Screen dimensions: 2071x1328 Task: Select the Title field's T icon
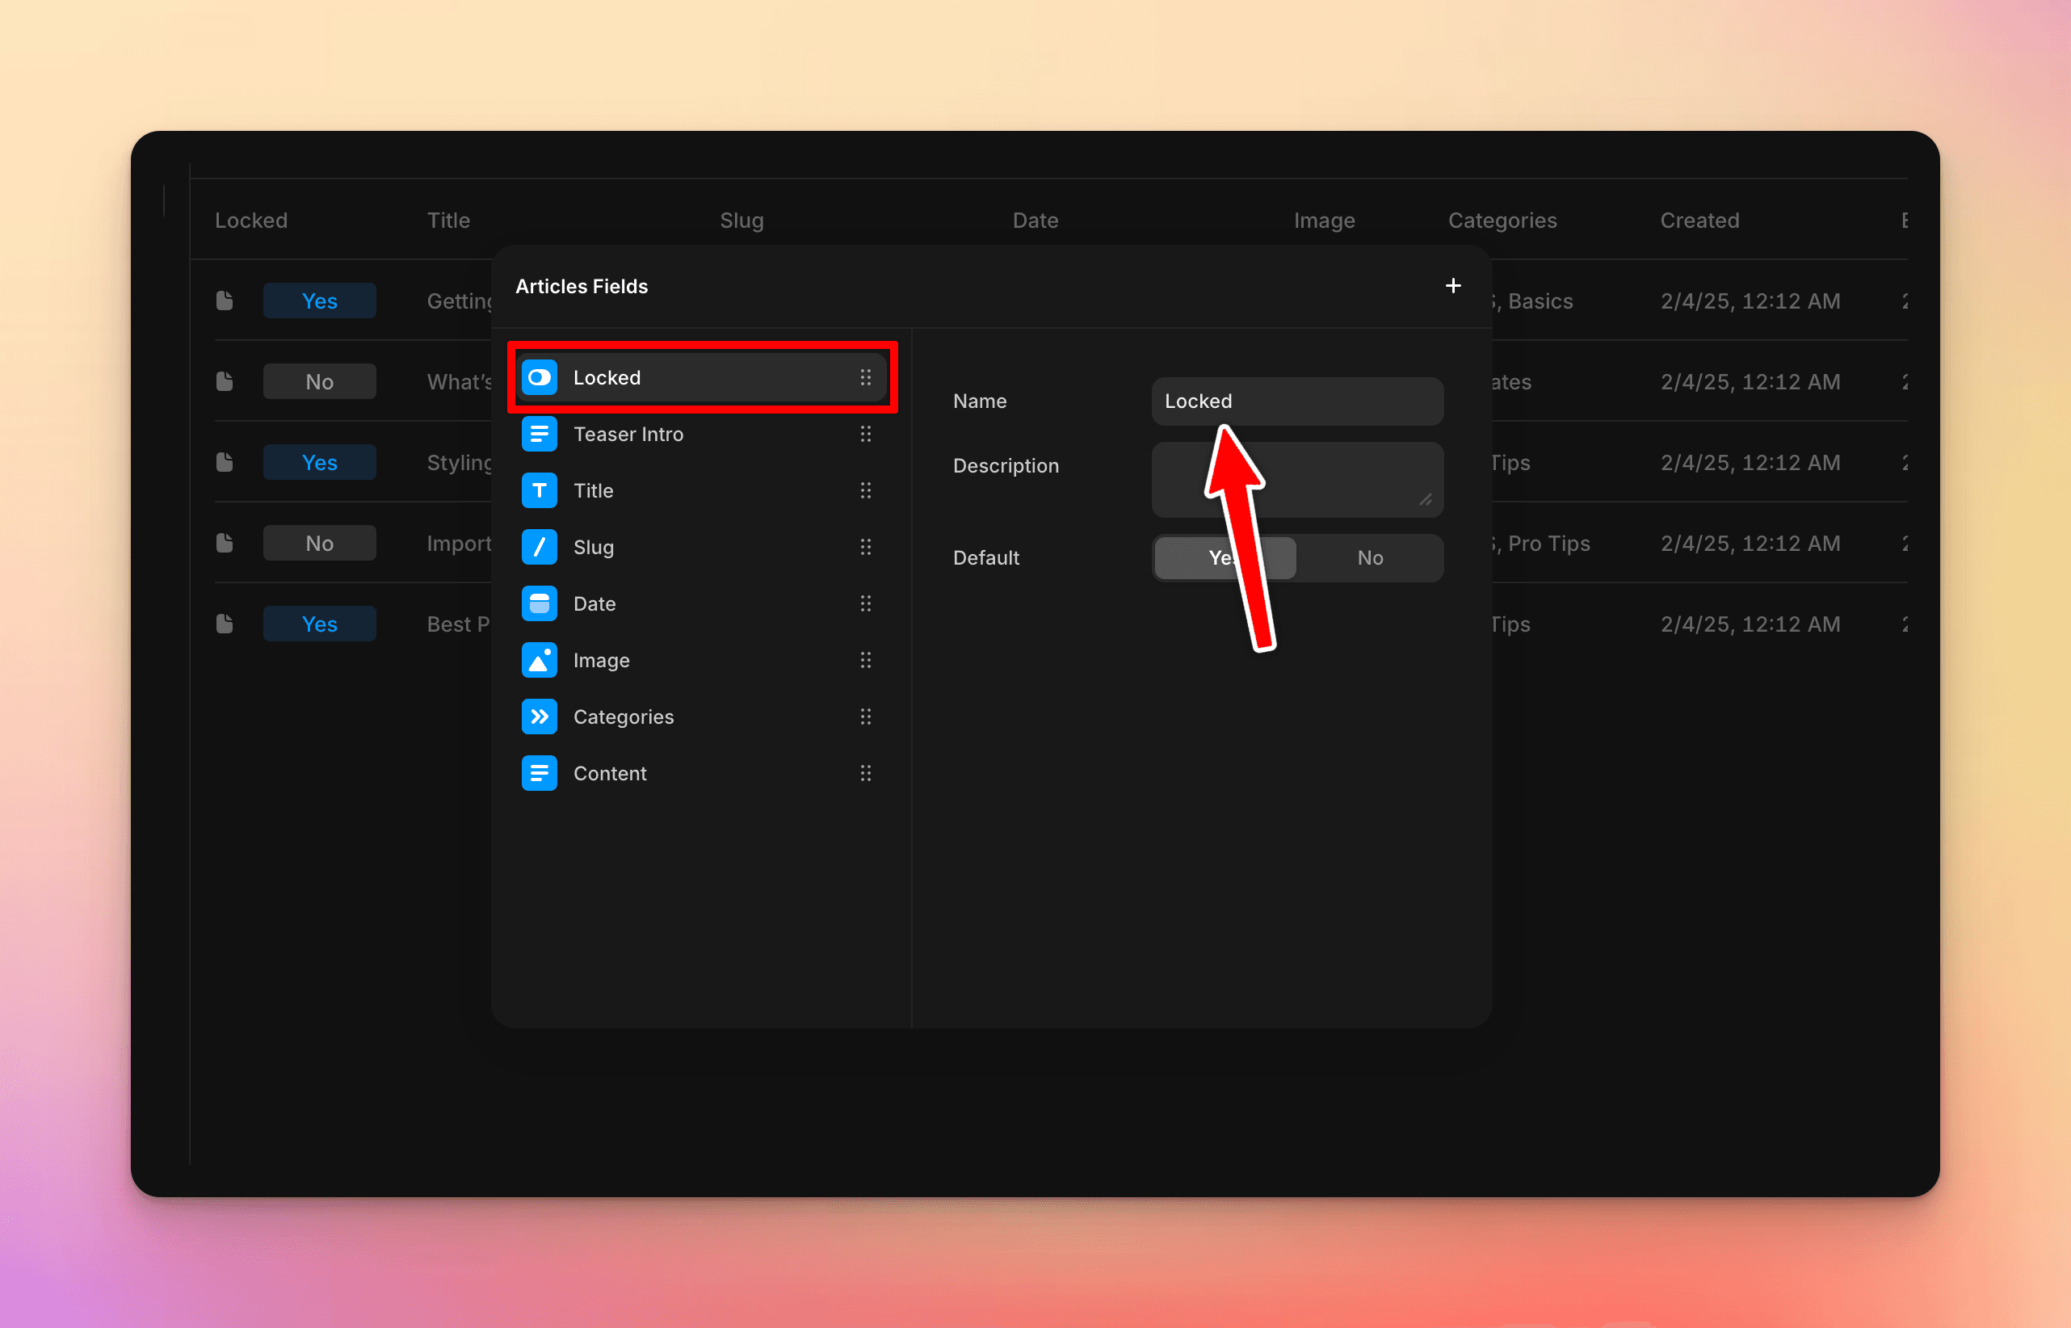point(539,490)
